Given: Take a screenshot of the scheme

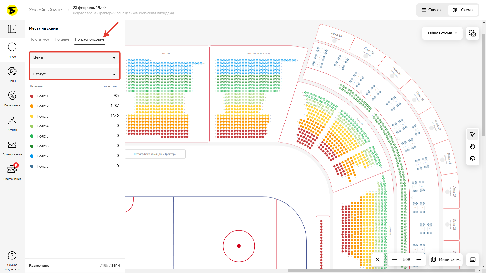Looking at the screenshot, I should pos(472,33).
